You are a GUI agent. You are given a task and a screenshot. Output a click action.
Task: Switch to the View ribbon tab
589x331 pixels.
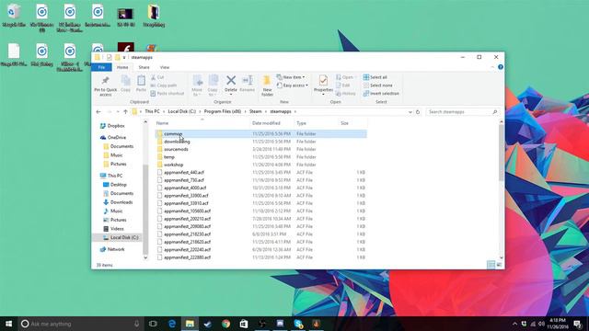click(x=165, y=67)
